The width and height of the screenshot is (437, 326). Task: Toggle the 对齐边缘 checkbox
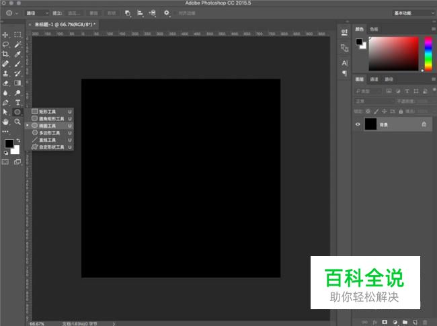click(x=174, y=13)
